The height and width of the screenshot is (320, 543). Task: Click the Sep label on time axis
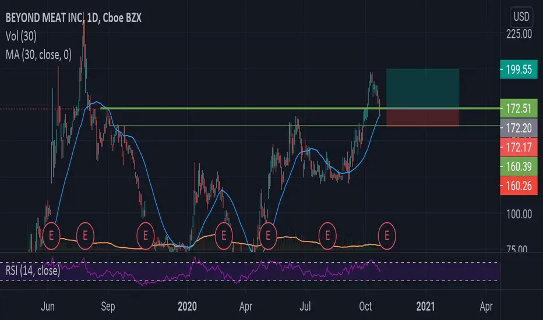pos(108,307)
